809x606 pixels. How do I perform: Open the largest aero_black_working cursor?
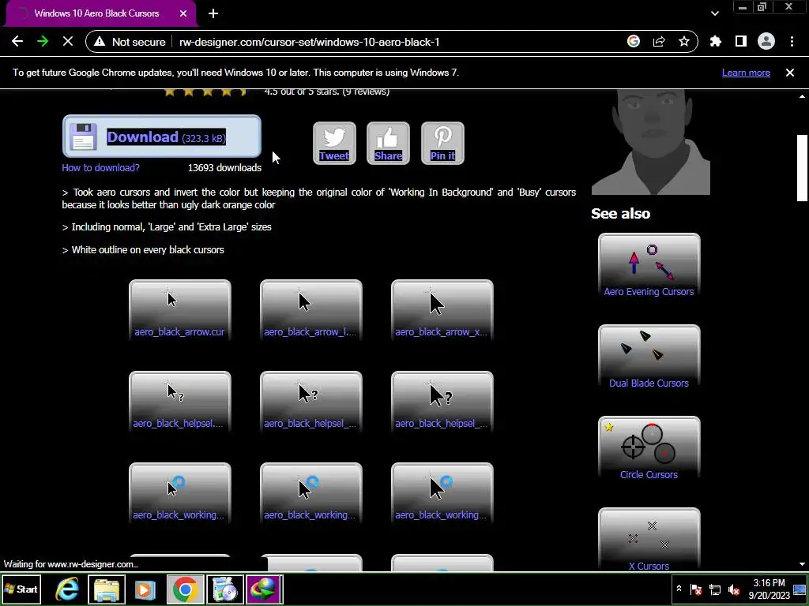442,493
